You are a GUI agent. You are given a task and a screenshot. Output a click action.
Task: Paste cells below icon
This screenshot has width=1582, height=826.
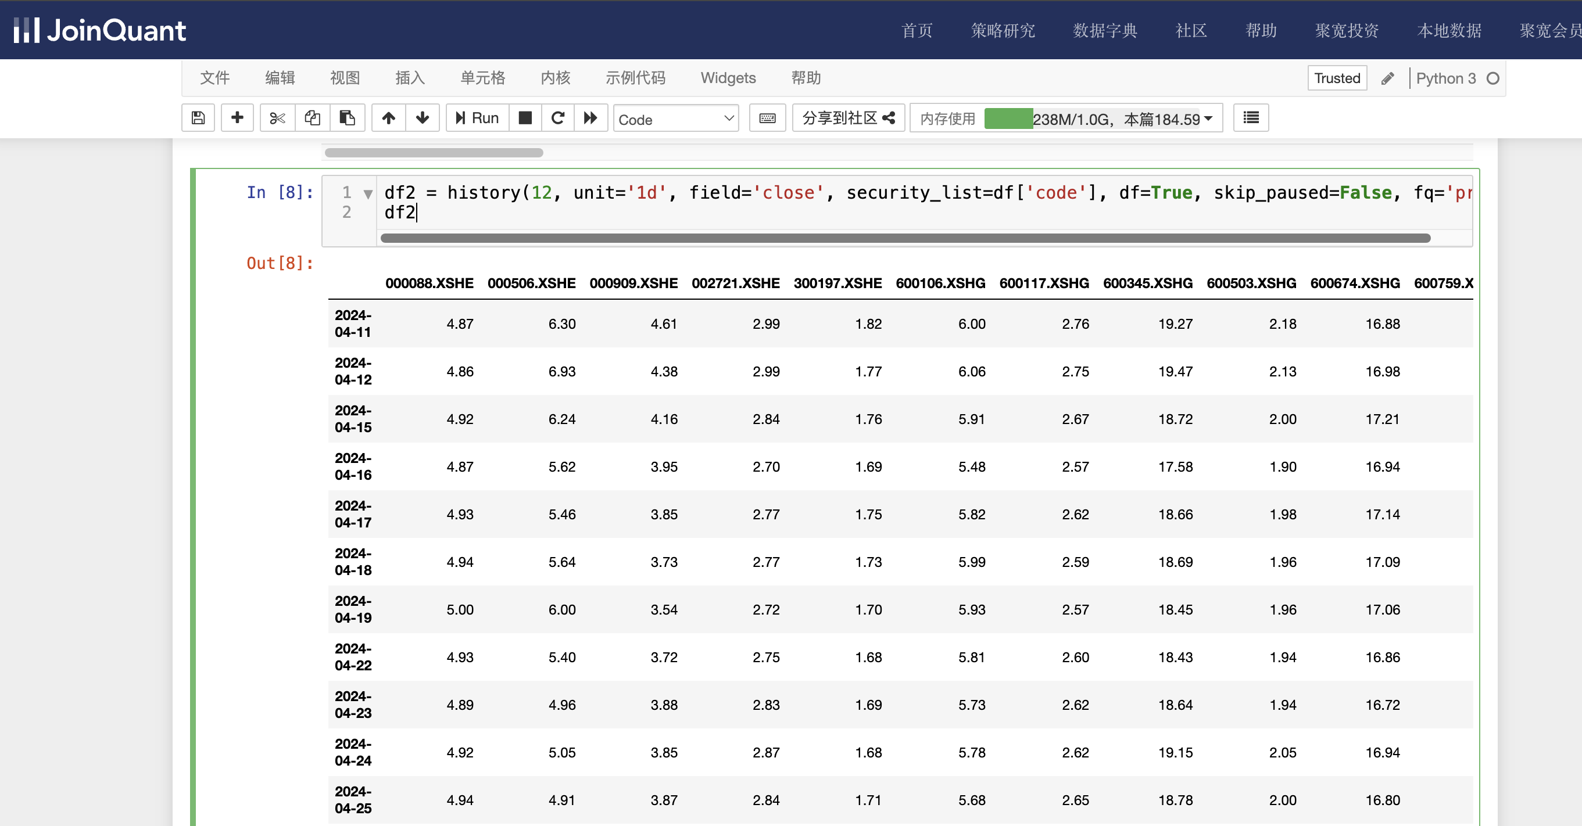click(x=347, y=118)
